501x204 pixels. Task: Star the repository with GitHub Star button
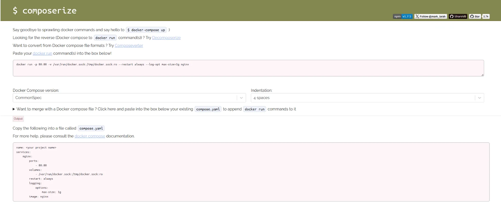click(475, 17)
